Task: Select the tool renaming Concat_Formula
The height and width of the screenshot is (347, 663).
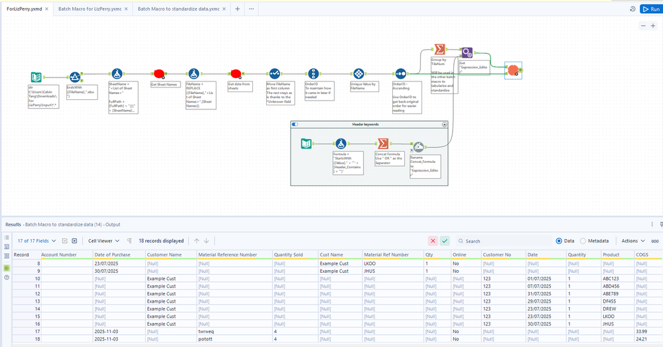Action: (418, 147)
